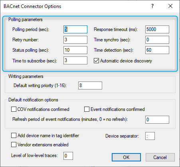Select the Retry number input box
This screenshot has height=167, width=180.
pos(75,40)
